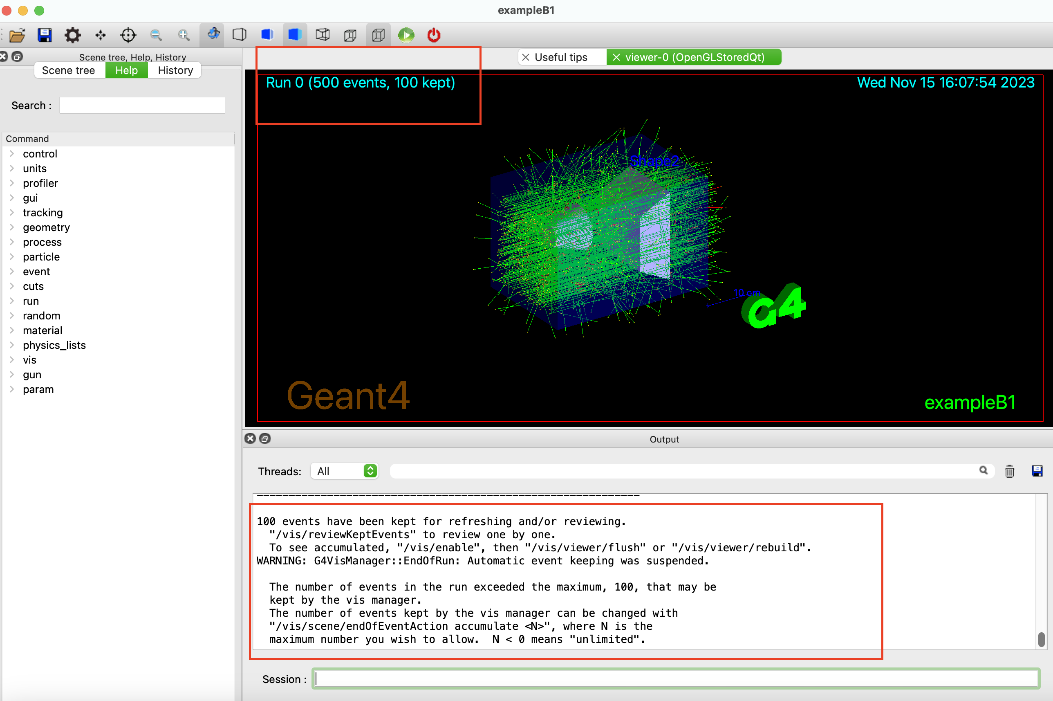Image resolution: width=1053 pixels, height=701 pixels.
Task: Expand the units command group
Action: point(12,168)
